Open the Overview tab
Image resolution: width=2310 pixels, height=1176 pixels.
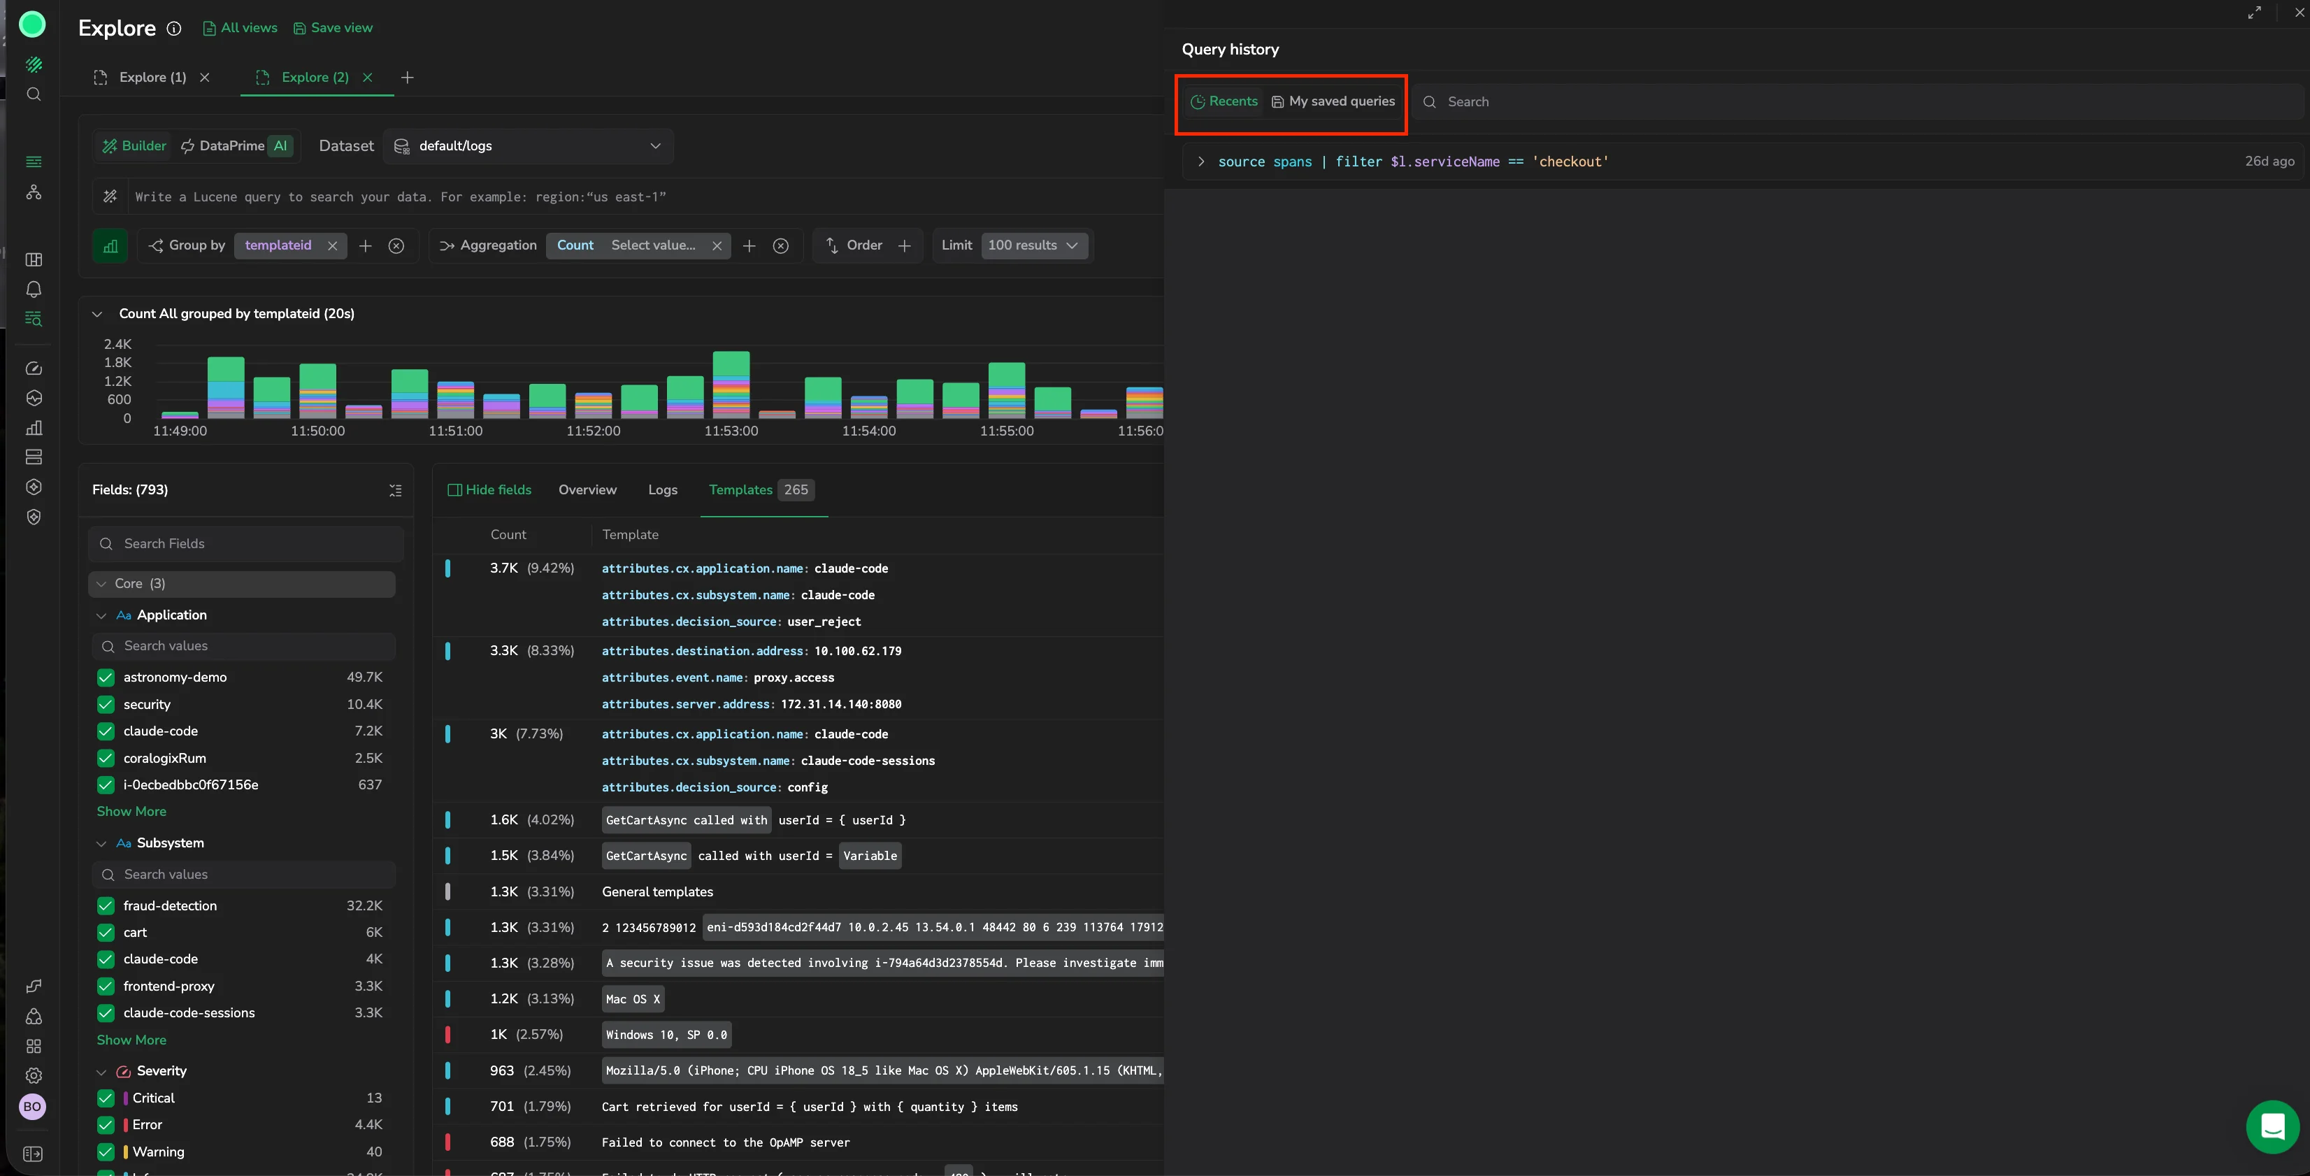click(587, 490)
